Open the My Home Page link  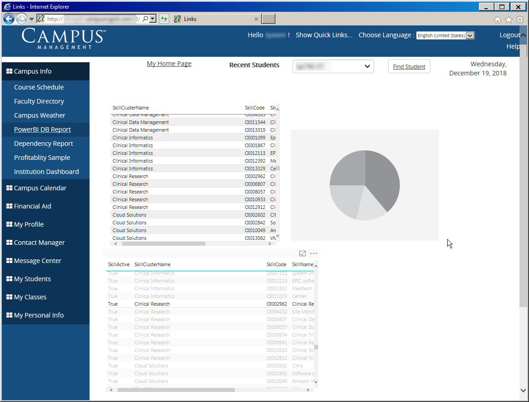point(169,64)
